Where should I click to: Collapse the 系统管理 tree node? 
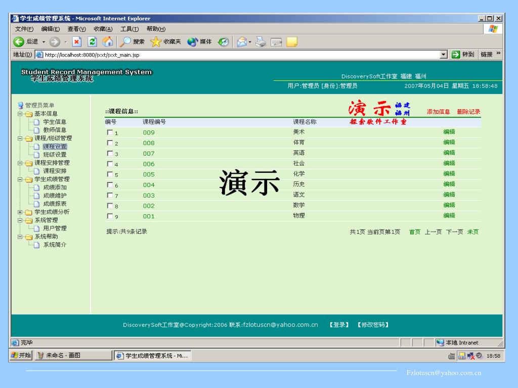(20, 220)
